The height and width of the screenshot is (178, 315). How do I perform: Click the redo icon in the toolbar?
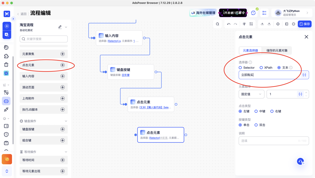pos(235,24)
